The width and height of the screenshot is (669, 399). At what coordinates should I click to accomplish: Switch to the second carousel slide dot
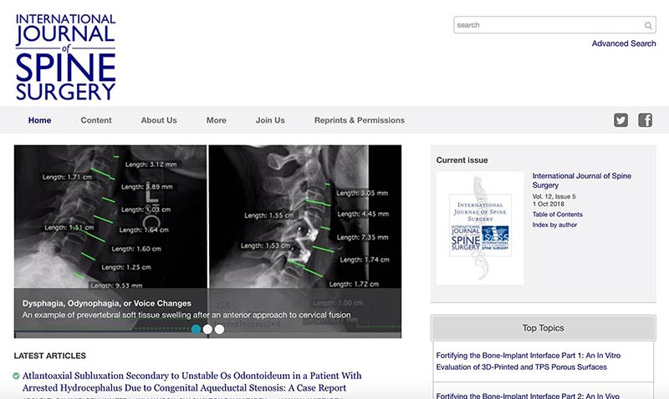tap(207, 329)
